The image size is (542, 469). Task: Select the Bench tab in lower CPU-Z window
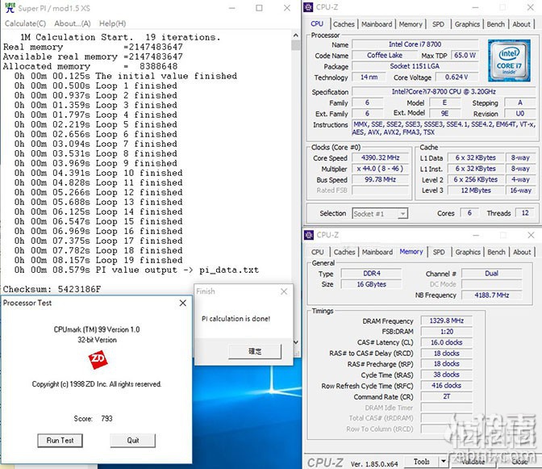point(496,252)
